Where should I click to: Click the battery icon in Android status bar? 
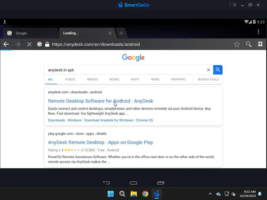coord(254,22)
